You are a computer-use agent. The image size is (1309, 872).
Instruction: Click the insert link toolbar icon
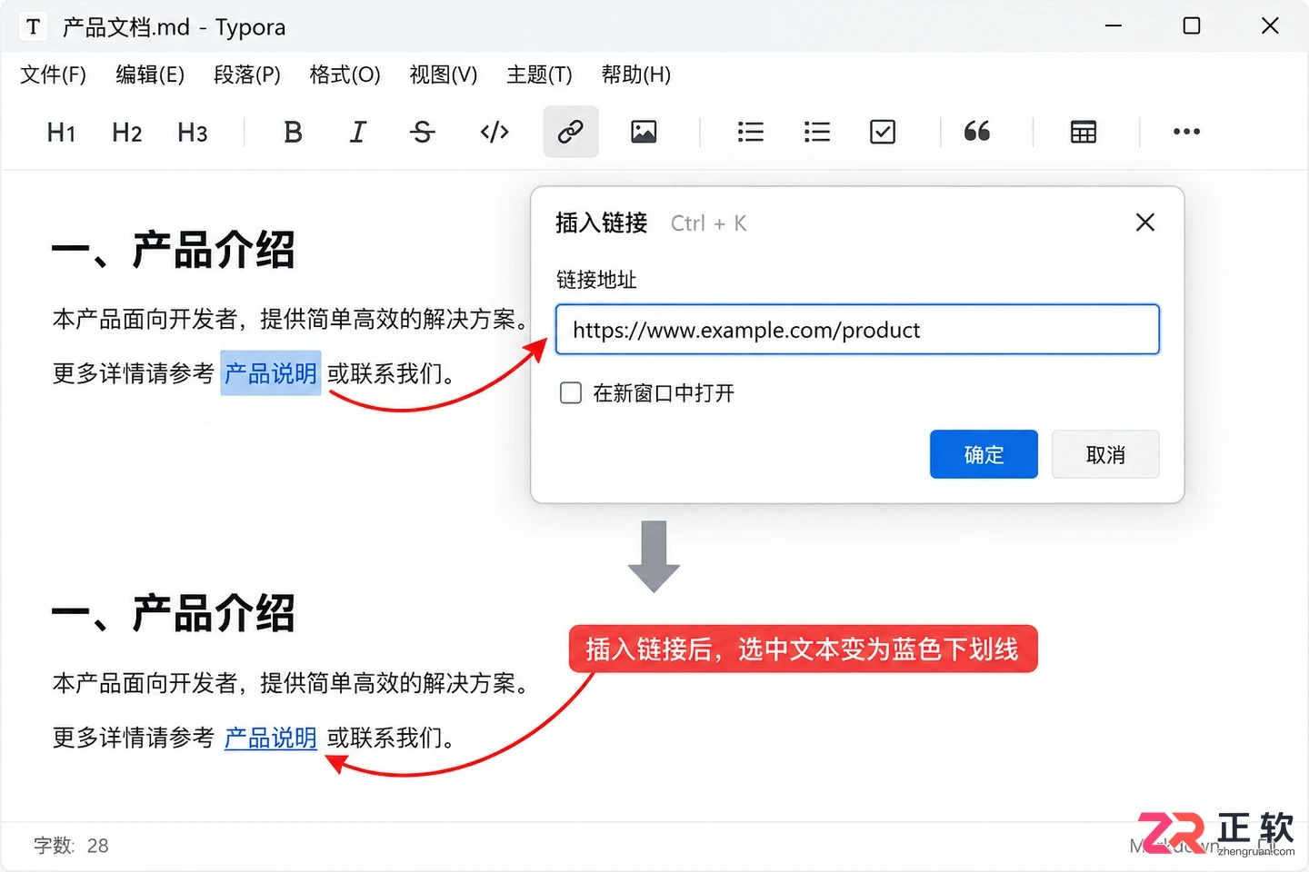[x=571, y=132]
